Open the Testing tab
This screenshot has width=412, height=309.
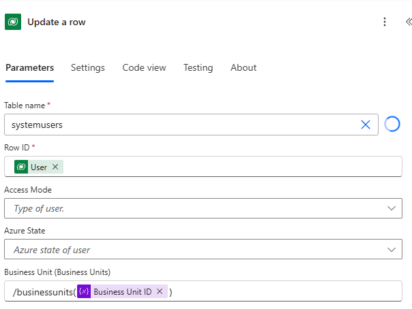(198, 67)
